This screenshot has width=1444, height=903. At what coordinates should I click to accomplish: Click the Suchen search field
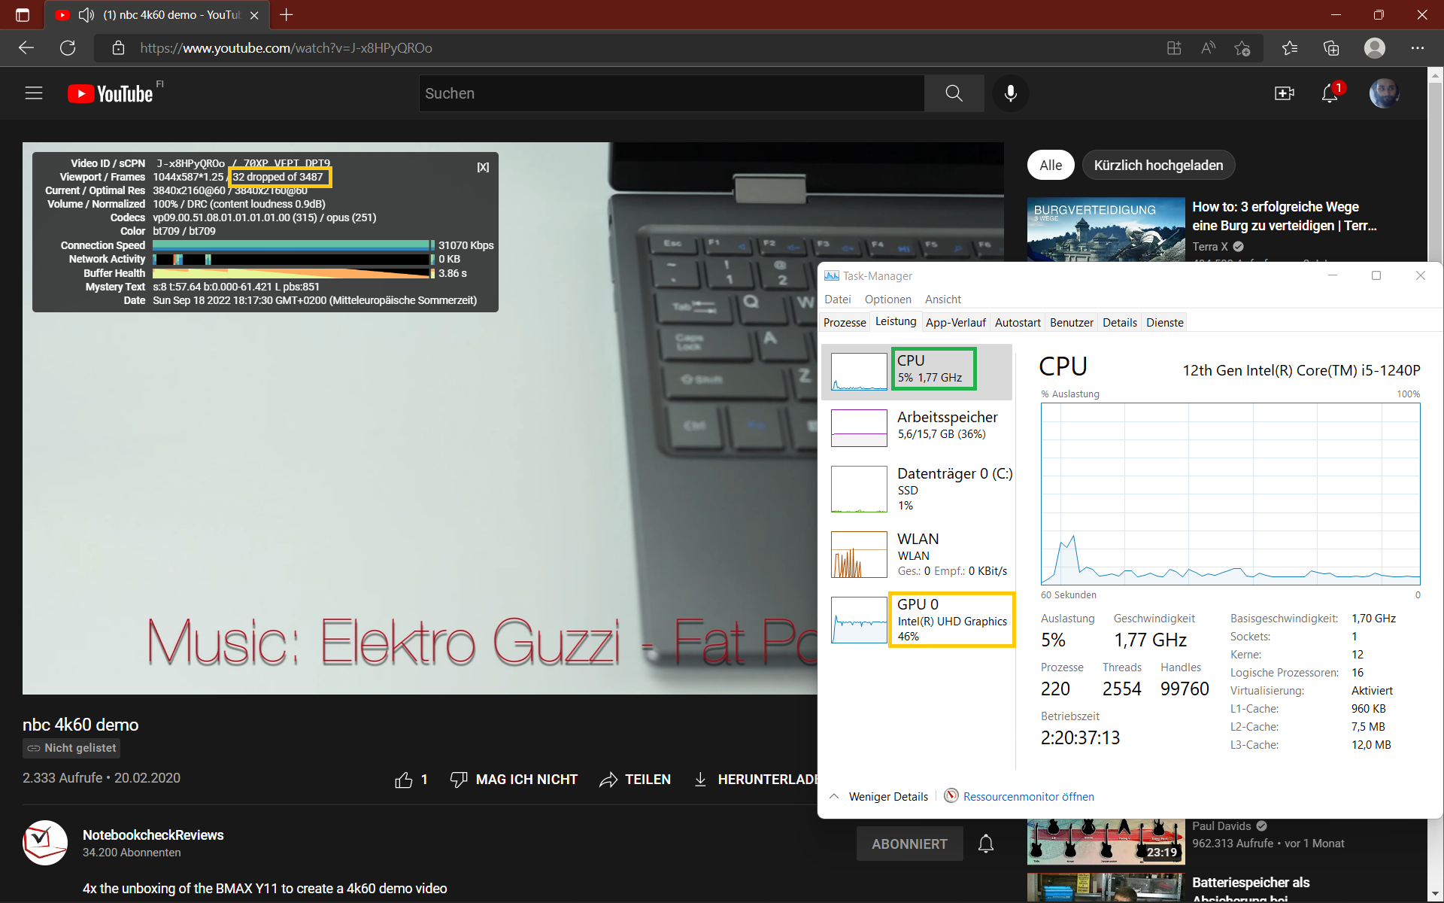(x=671, y=93)
